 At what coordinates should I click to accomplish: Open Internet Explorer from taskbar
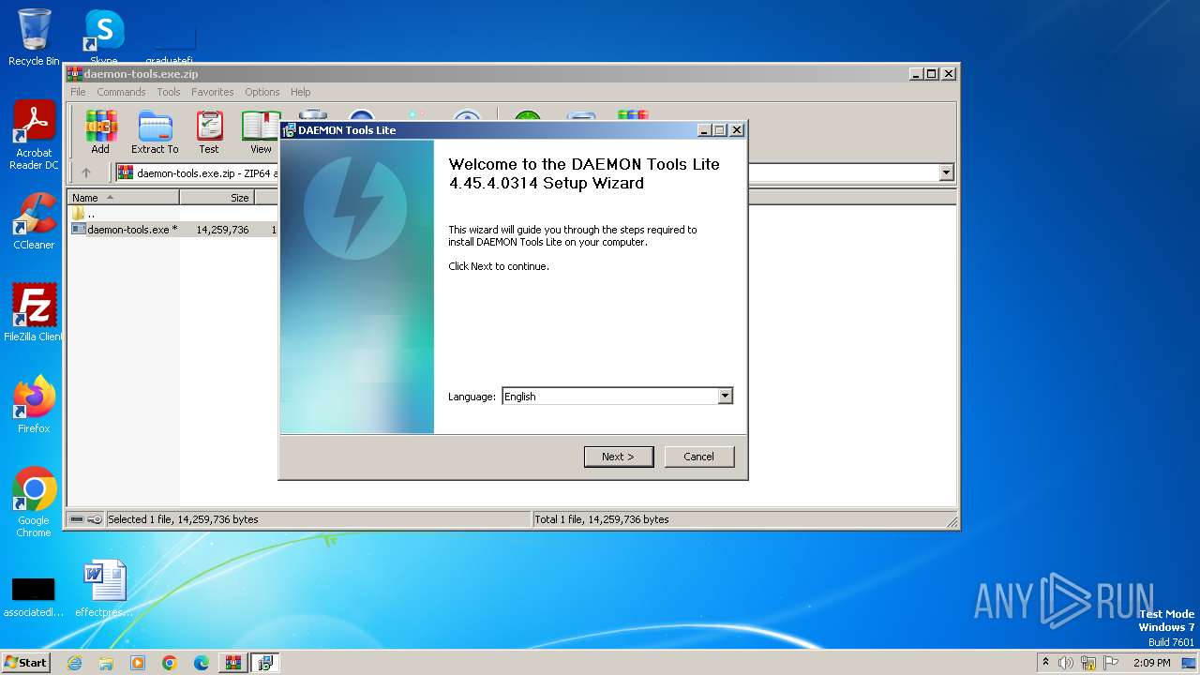point(74,663)
